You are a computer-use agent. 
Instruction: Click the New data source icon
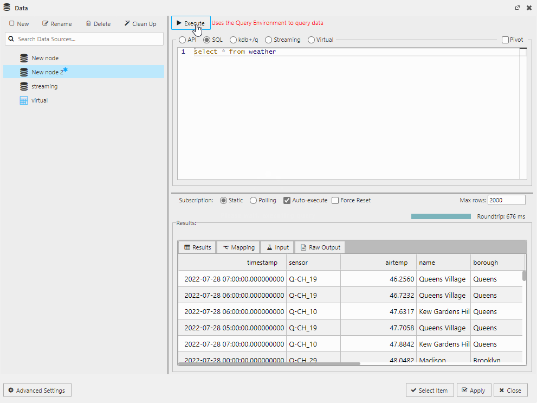coord(11,23)
